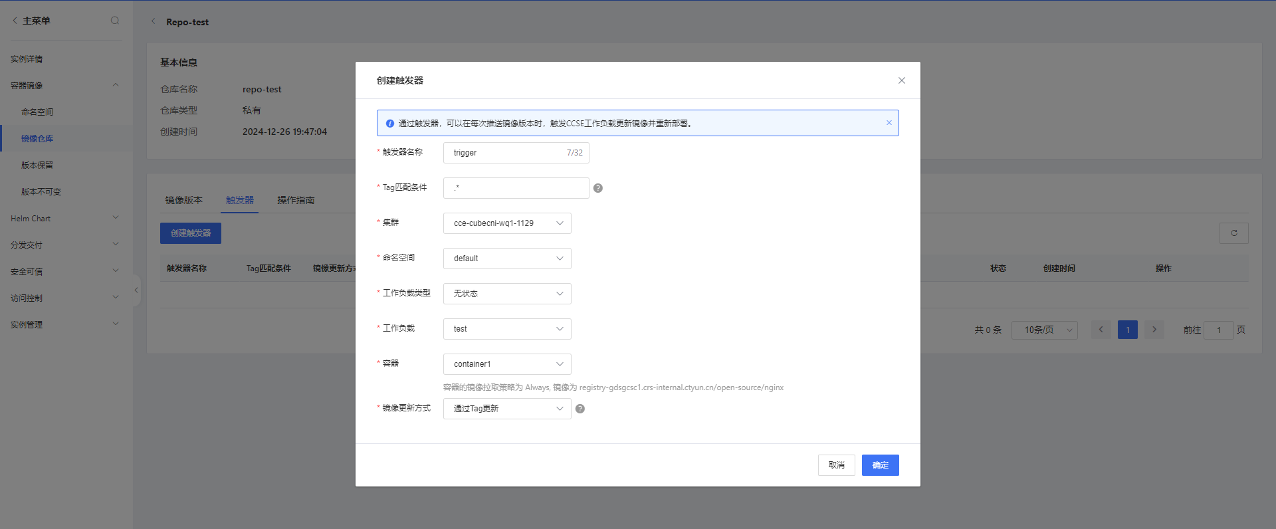Open the 工作负载 dropdown showing test
The height and width of the screenshot is (529, 1276).
[x=507, y=329]
